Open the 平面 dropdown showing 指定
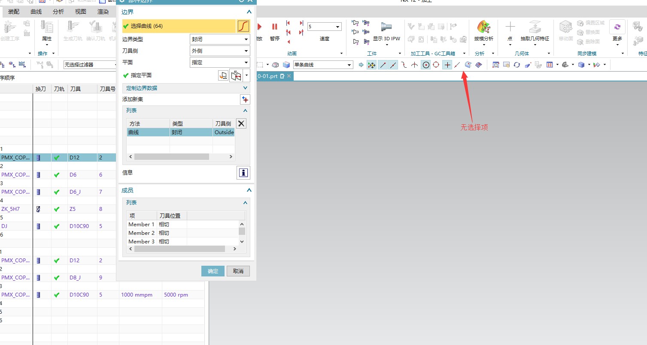 pyautogui.click(x=220, y=62)
